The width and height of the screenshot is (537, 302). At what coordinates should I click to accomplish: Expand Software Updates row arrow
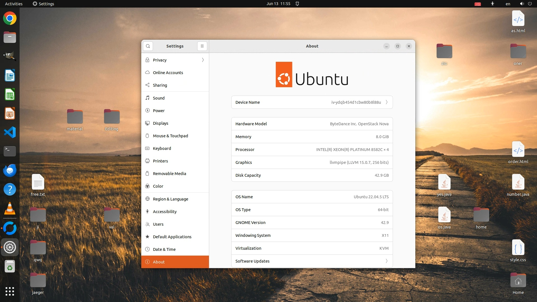coord(387,261)
